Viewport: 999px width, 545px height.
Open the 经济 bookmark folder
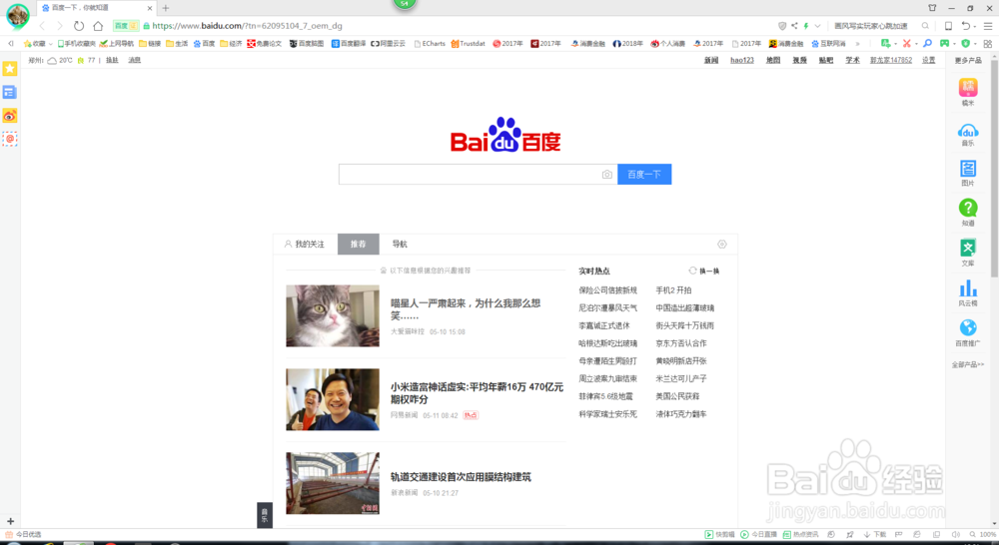tap(231, 44)
